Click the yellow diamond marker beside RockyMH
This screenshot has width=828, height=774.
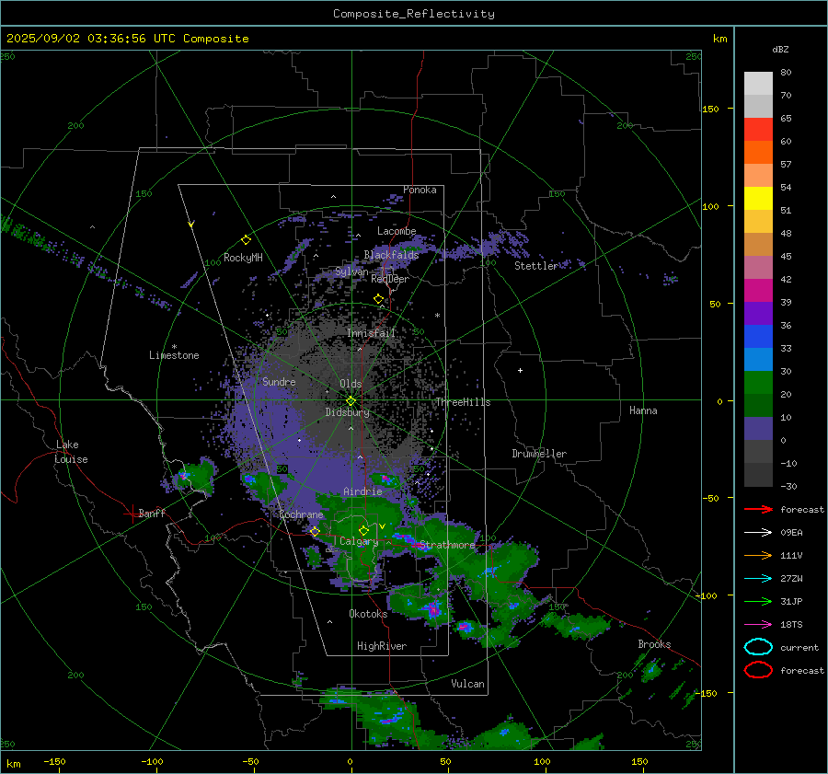click(x=246, y=240)
